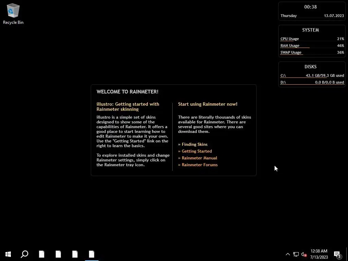Open the taskbar clock showing 12:38 AM
This screenshot has width=348, height=261.
coord(319,254)
